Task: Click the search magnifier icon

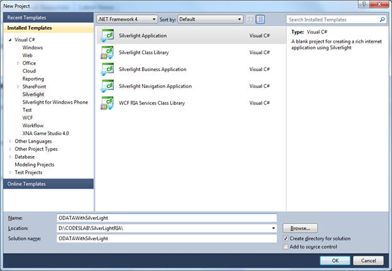Action: coord(382,19)
